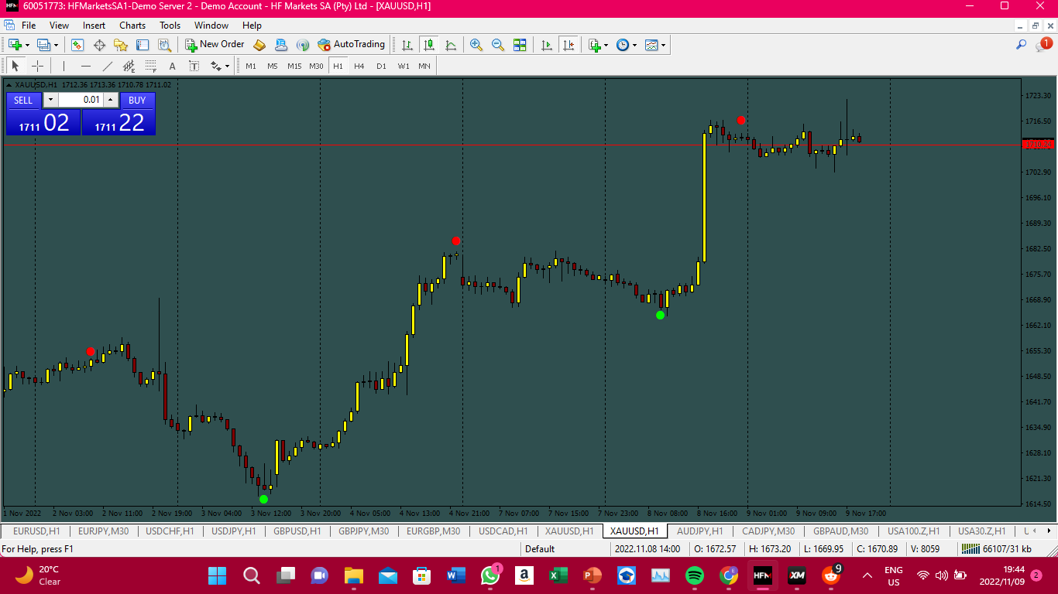Select the Fibonacci Retracement tool
1058x594 pixels.
pyautogui.click(x=150, y=66)
